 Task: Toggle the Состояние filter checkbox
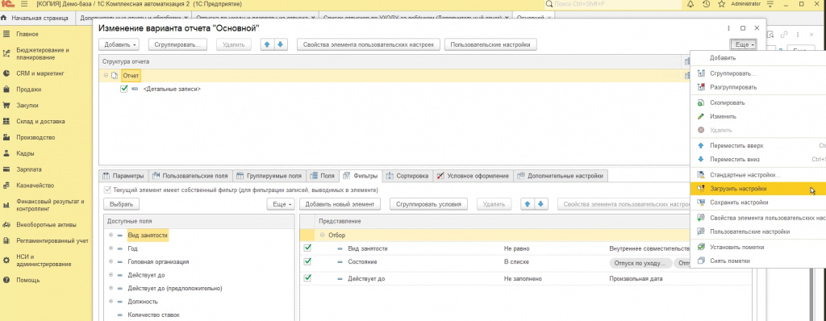(307, 261)
